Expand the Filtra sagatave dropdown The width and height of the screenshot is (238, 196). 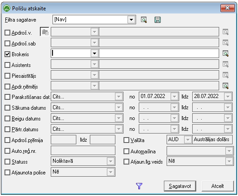click(x=131, y=20)
